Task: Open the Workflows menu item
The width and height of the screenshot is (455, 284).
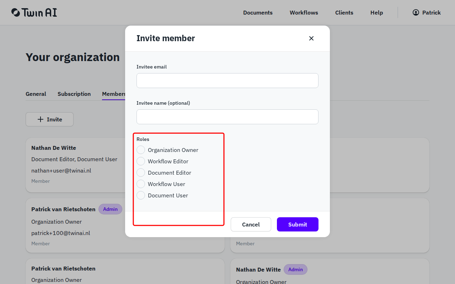Action: [x=304, y=12]
